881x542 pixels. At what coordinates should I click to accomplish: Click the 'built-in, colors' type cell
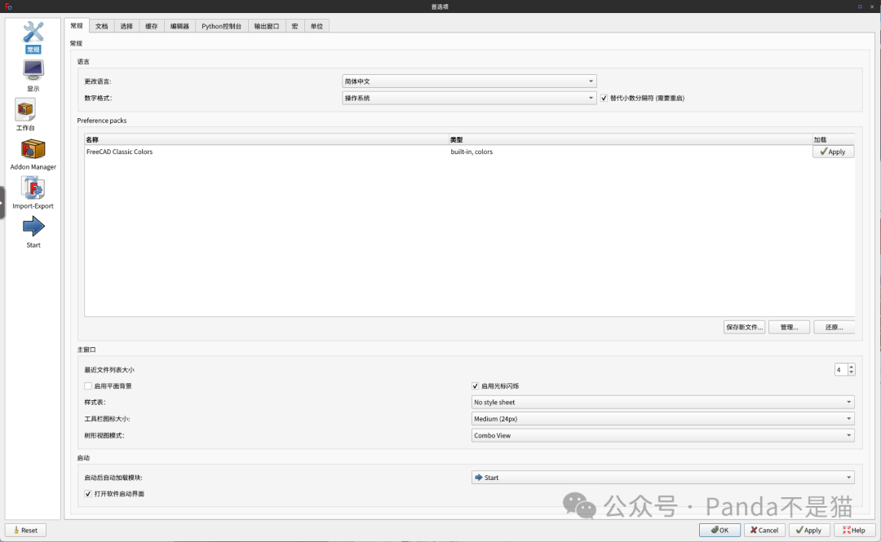(x=471, y=152)
